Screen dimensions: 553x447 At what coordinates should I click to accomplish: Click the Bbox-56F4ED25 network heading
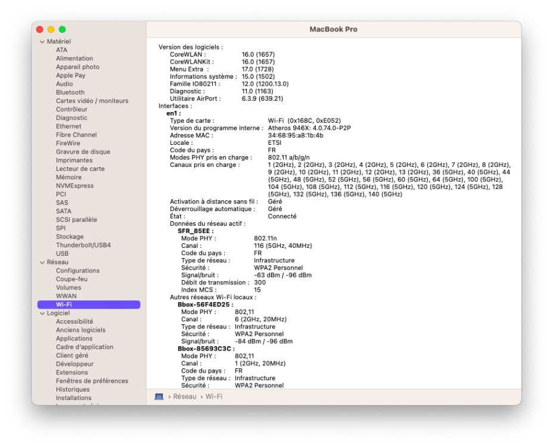click(x=205, y=305)
